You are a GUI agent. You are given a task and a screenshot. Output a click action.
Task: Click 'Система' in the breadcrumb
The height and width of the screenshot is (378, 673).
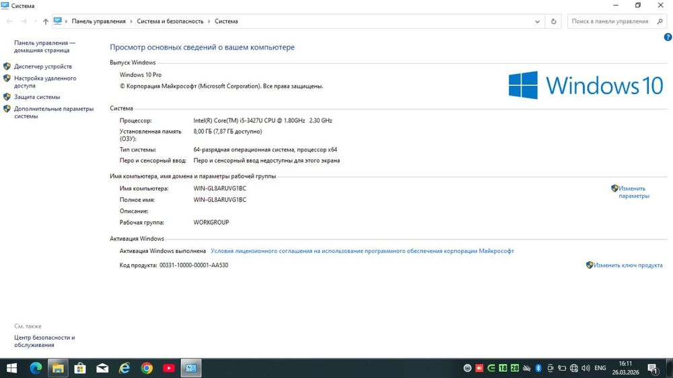click(226, 21)
